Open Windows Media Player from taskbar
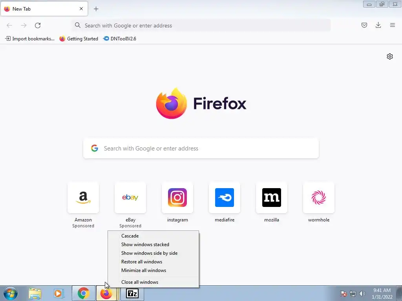402x301 pixels. pos(59,294)
